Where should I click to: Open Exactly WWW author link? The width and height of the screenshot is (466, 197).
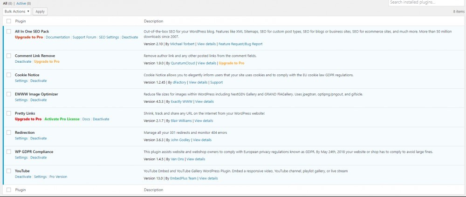tap(182, 102)
